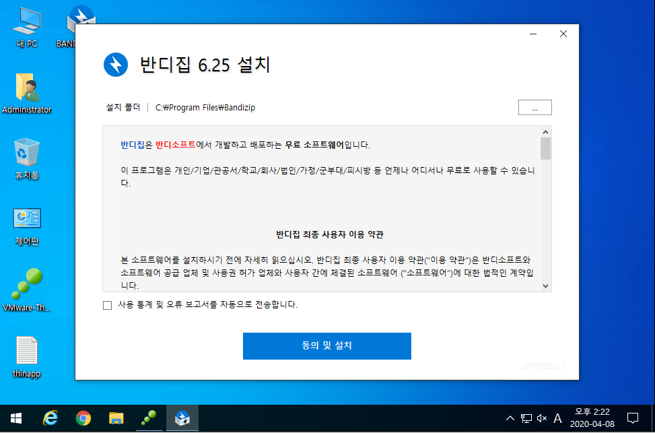Switch to VMware ThinApp taskbar item

(149, 418)
